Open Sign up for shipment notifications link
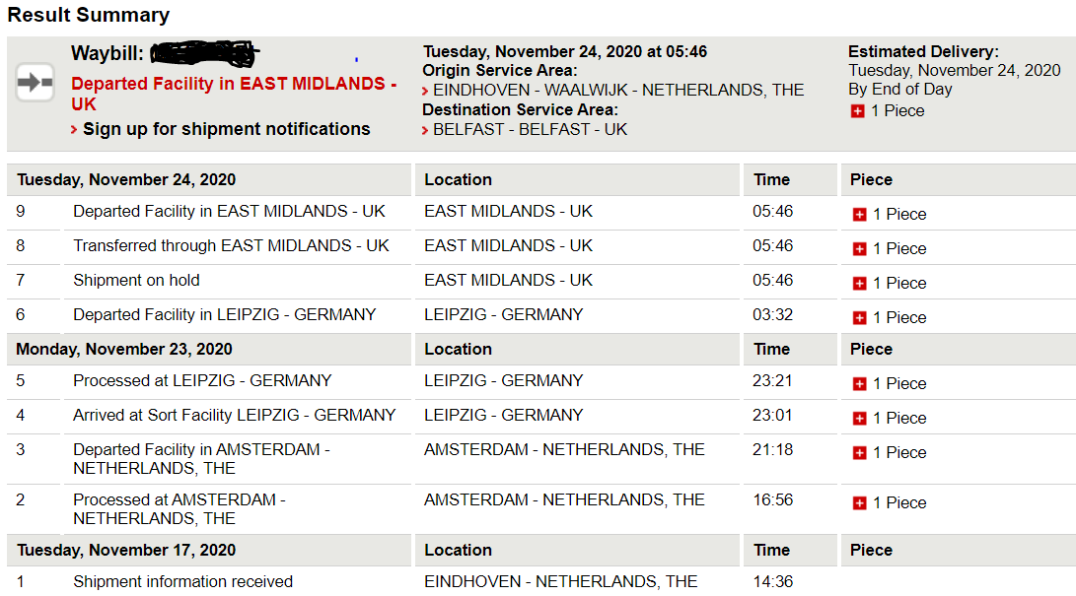 pyautogui.click(x=227, y=129)
